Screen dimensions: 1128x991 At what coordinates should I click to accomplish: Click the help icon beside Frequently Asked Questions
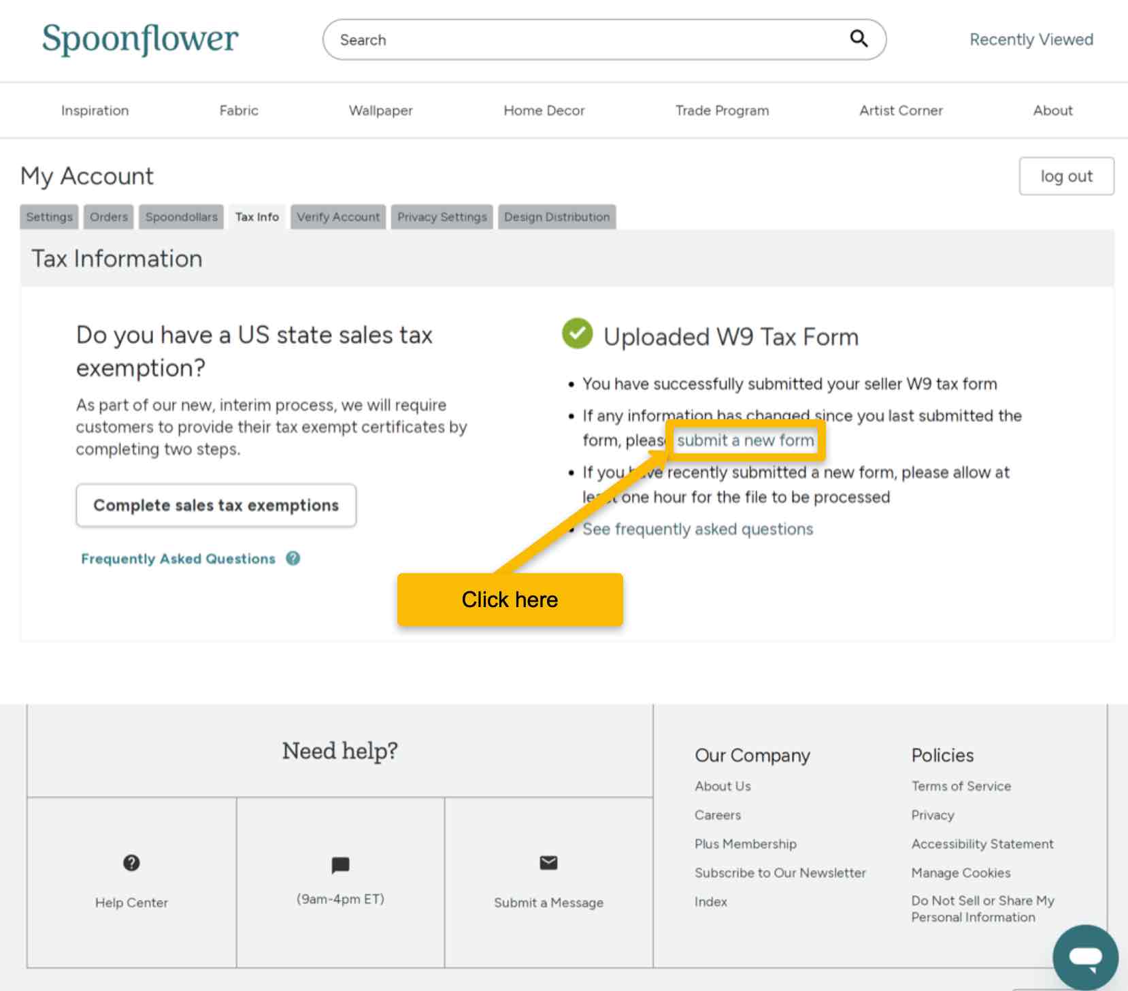[293, 558]
